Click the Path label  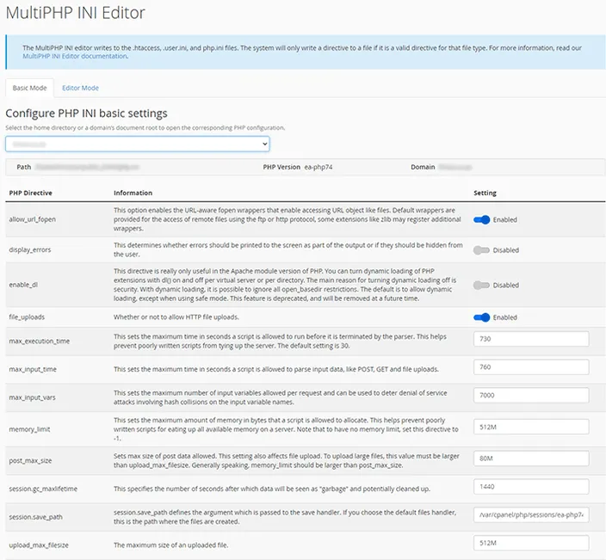tap(23, 167)
